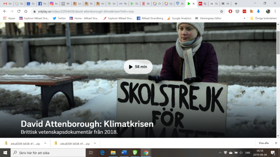Open the Windows Start menu

(x=5, y=153)
